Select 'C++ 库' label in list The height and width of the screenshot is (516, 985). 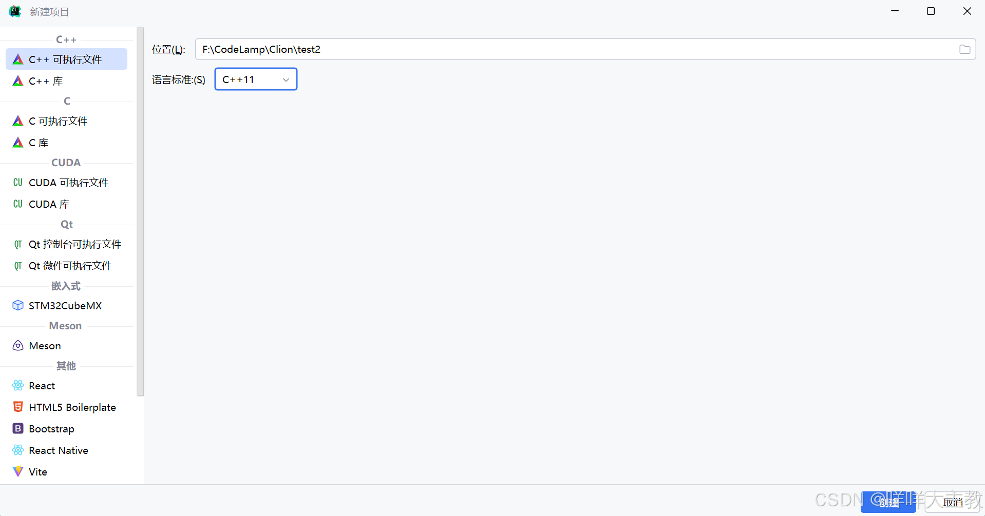click(x=46, y=81)
